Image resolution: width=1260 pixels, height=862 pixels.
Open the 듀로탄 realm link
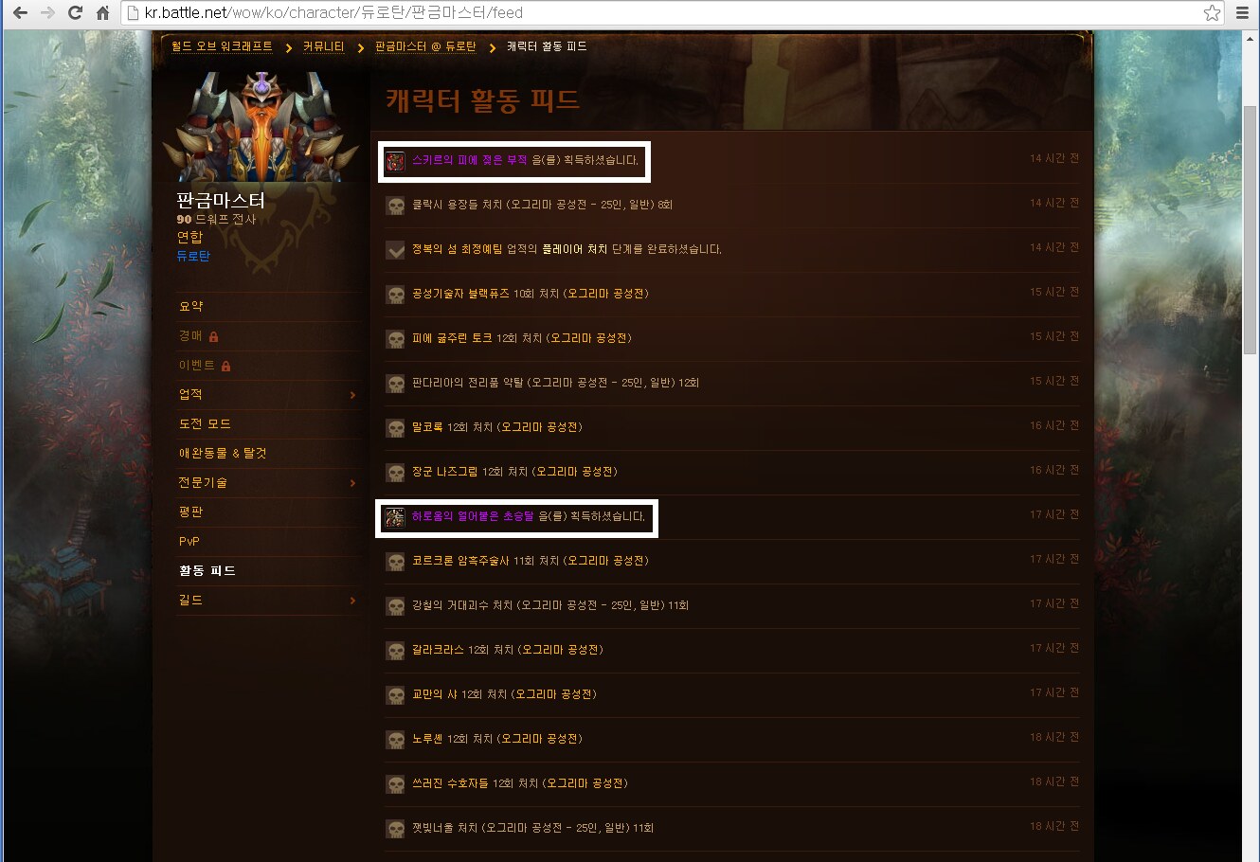coord(193,256)
